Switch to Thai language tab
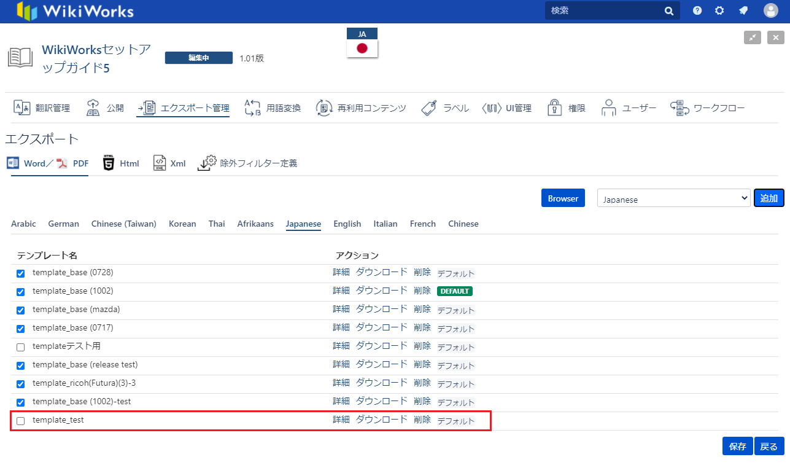The image size is (790, 465). (x=217, y=224)
